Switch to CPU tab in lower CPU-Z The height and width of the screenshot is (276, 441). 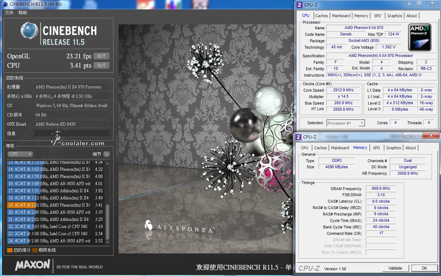(x=305, y=148)
